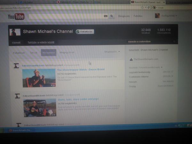Open the Böngészés link
The width and height of the screenshot is (192, 144).
click(124, 16)
